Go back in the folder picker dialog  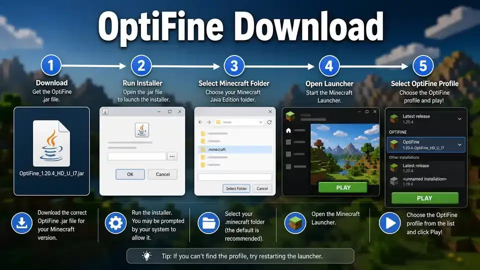tap(200, 122)
